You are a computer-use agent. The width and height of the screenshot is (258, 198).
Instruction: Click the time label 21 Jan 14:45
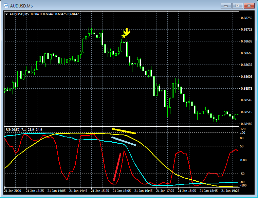click(x=78, y=191)
